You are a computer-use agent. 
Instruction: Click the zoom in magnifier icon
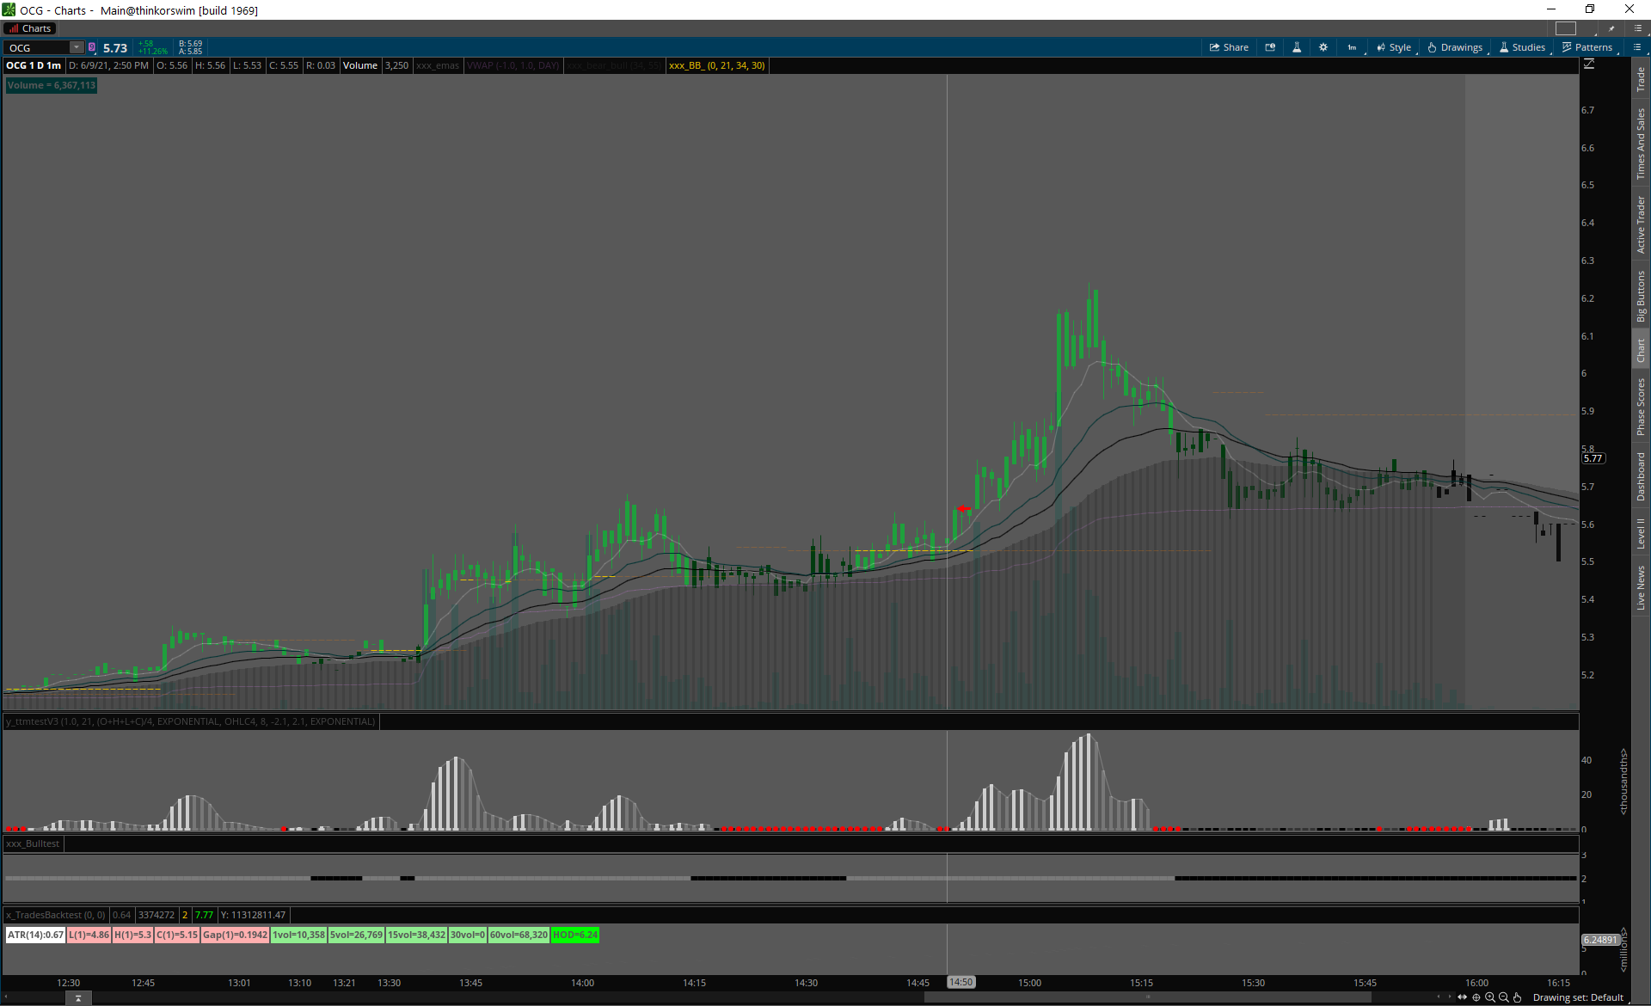[x=1490, y=997]
